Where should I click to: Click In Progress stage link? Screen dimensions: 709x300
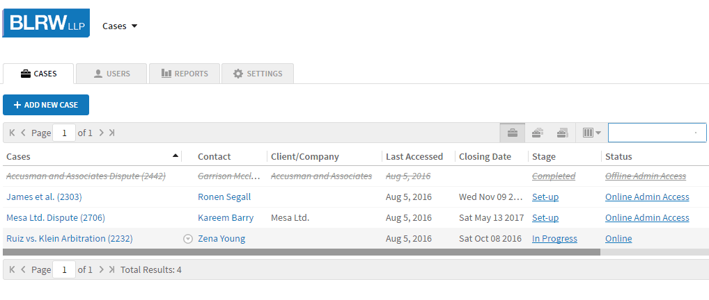pyautogui.click(x=554, y=238)
